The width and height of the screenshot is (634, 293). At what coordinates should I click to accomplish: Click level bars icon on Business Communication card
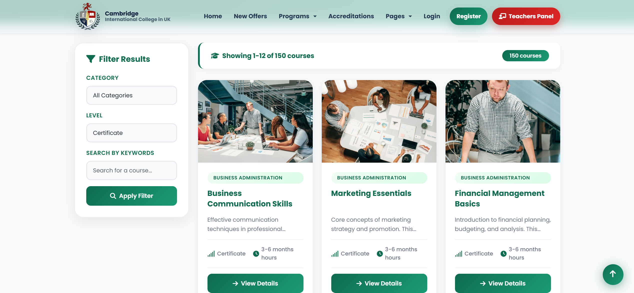point(211,254)
